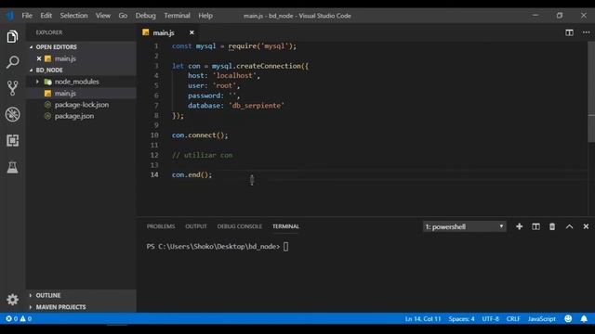This screenshot has width=595, height=334.
Task: Open the Help menu
Action: tap(205, 16)
